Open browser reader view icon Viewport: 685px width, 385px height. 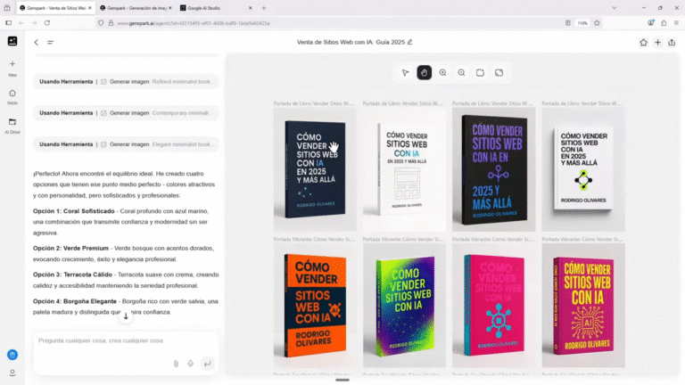(x=568, y=23)
